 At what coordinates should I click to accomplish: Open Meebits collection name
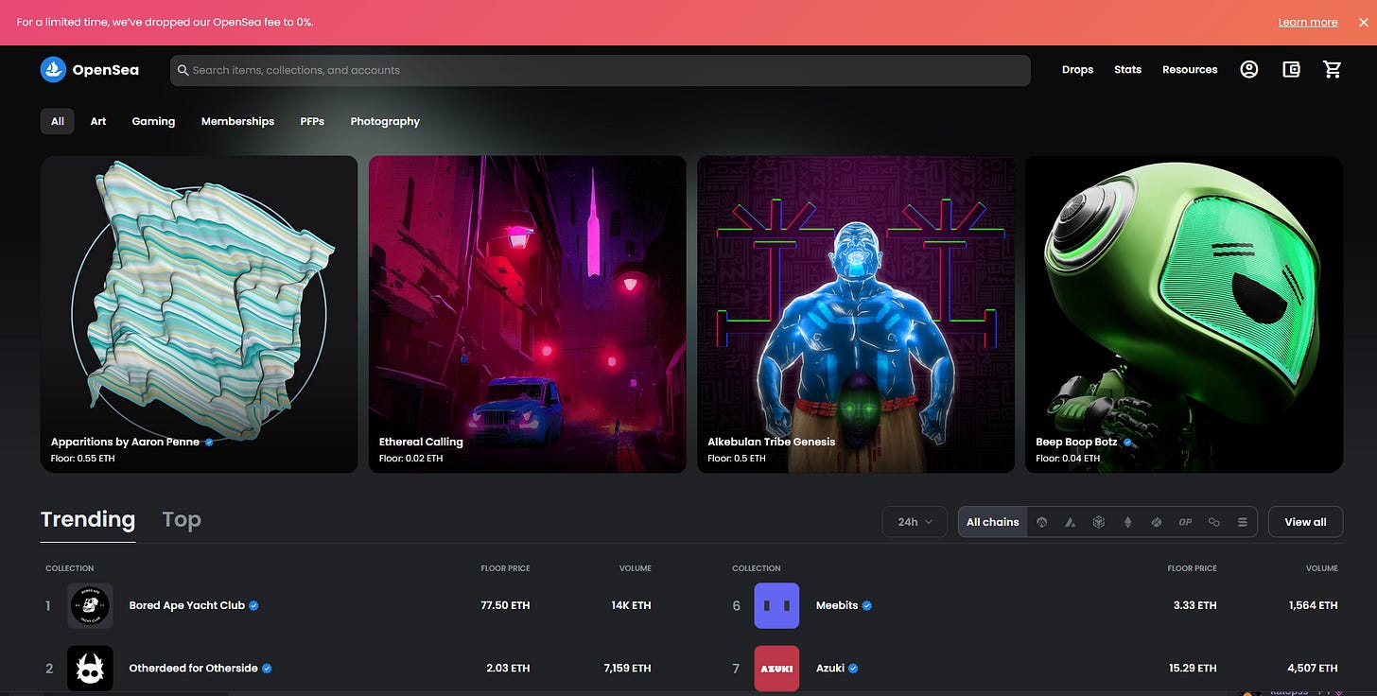[x=837, y=605]
